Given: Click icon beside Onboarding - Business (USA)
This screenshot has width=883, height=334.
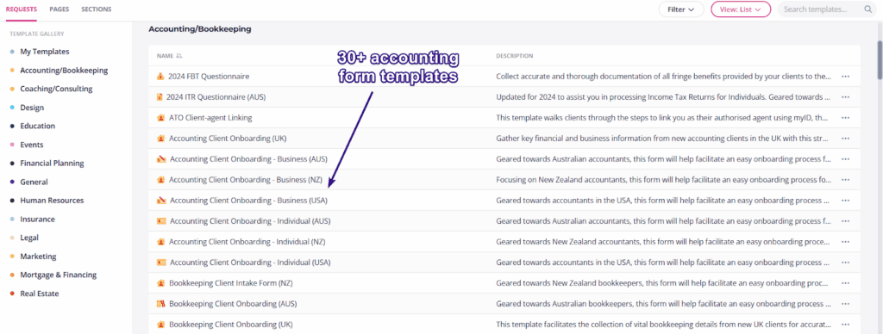Looking at the screenshot, I should point(160,201).
